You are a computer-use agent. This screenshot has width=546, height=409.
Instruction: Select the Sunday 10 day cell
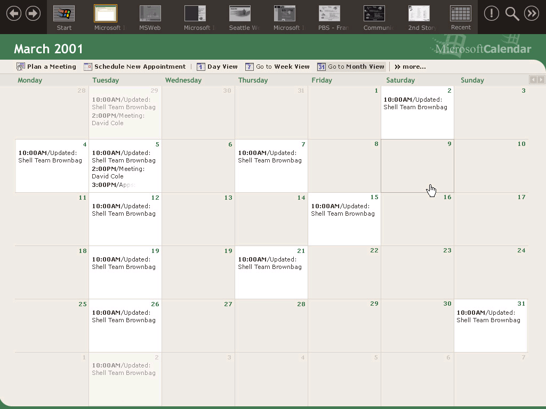pos(491,166)
